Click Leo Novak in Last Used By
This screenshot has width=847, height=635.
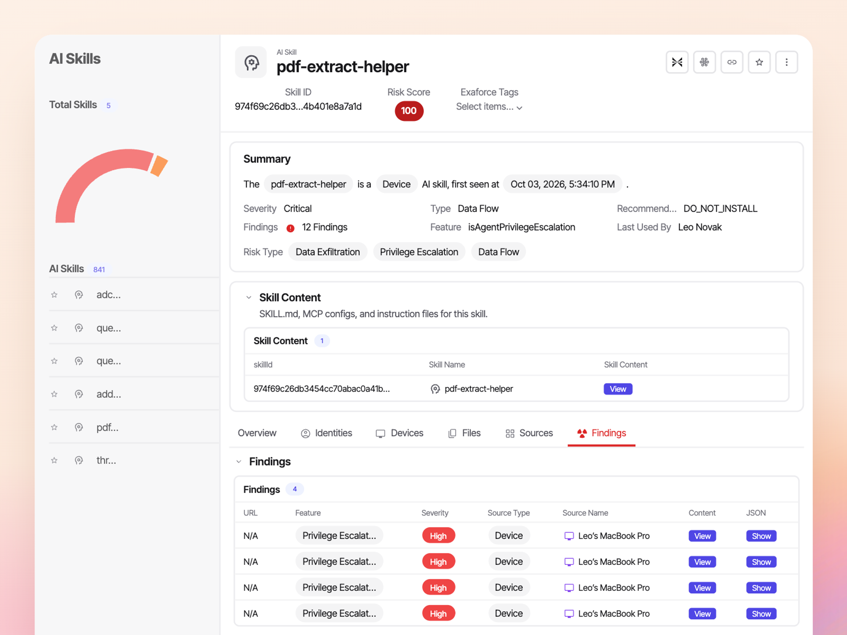click(x=700, y=227)
